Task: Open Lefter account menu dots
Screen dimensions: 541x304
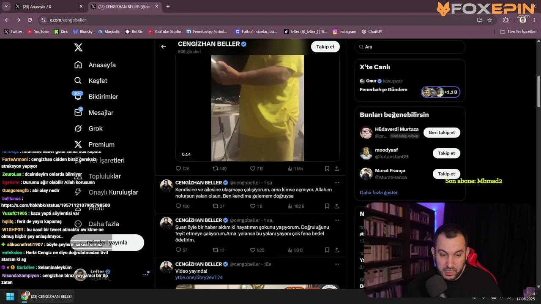Action: coord(145,275)
